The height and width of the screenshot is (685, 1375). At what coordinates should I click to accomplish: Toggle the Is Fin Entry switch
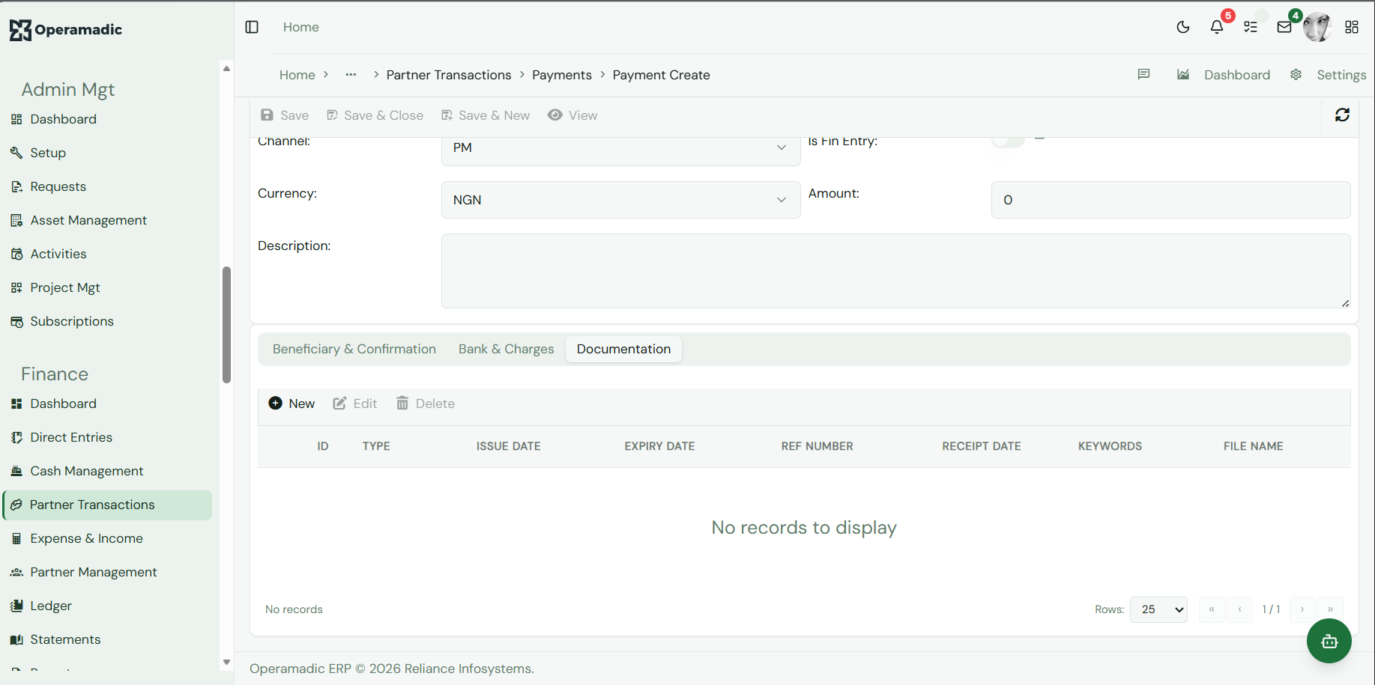[x=1008, y=141]
